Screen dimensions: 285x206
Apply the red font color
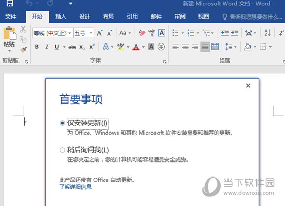click(136, 47)
